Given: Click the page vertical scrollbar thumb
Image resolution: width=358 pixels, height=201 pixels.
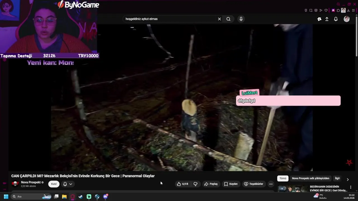Looking at the screenshot, I should (356, 37).
